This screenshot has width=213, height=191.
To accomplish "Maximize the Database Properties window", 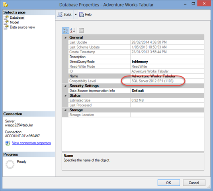I will pyautogui.click(x=193, y=4).
